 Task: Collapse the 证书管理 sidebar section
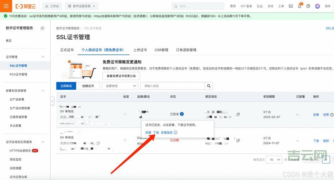click(x=43, y=57)
